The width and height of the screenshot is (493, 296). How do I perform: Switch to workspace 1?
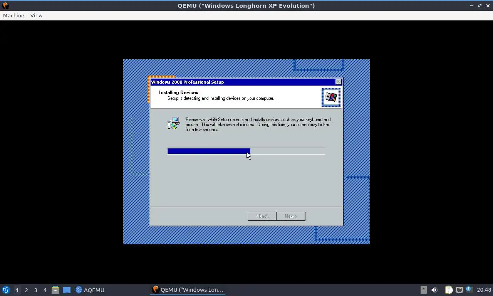[17, 290]
